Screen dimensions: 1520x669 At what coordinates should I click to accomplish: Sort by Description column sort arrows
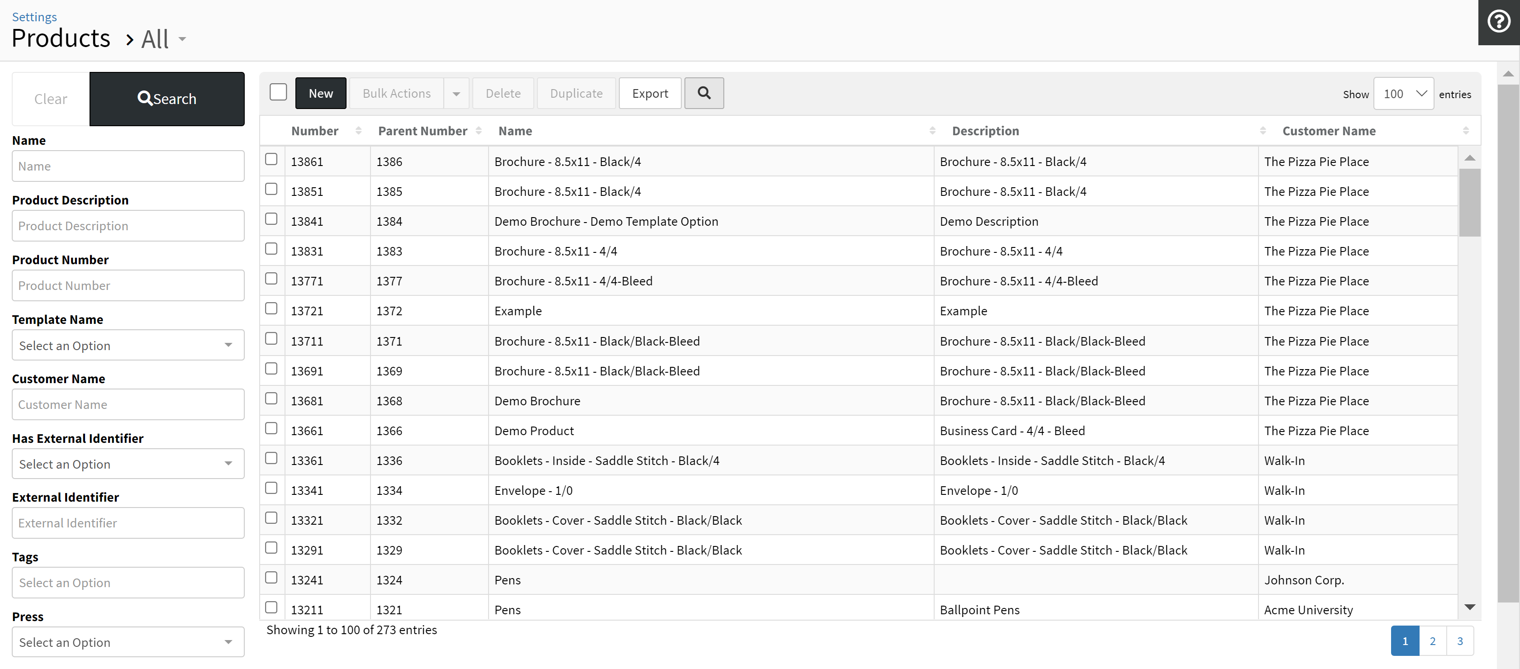coord(1263,131)
